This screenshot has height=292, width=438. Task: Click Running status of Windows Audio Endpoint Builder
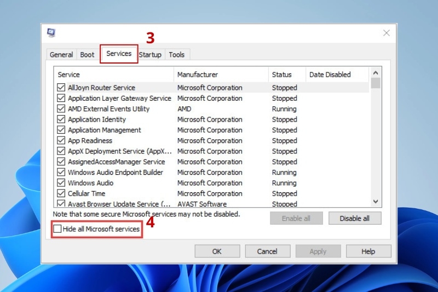tap(284, 172)
